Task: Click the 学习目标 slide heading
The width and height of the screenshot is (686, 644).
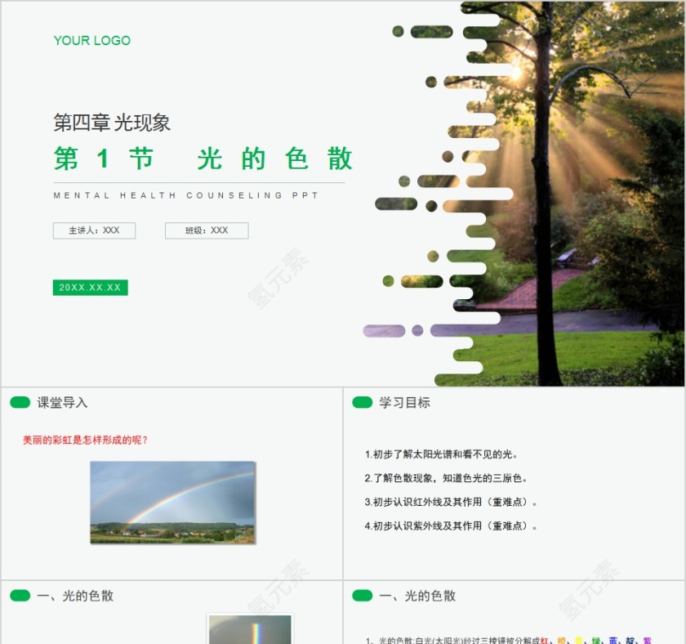Action: click(404, 403)
